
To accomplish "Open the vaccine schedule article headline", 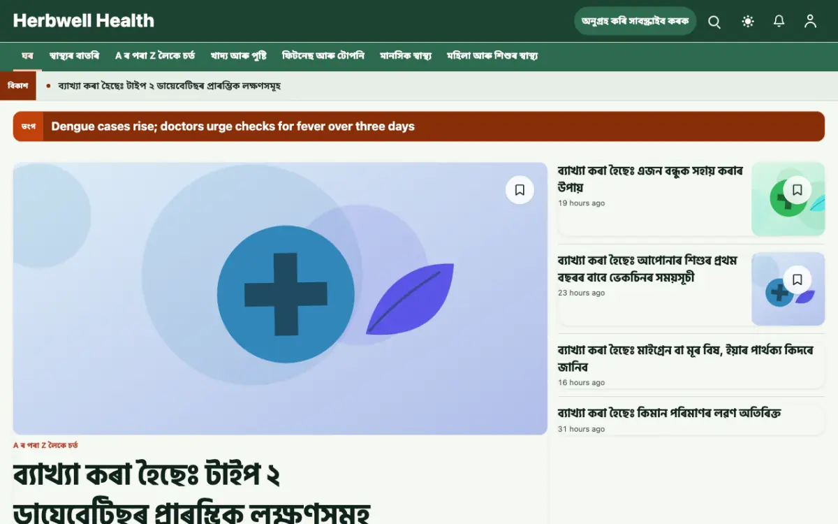I will click(x=647, y=269).
